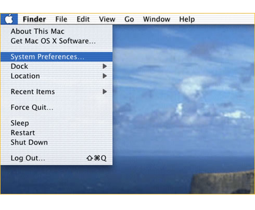Select About This Mac
The image size is (255, 210).
pos(56,31)
